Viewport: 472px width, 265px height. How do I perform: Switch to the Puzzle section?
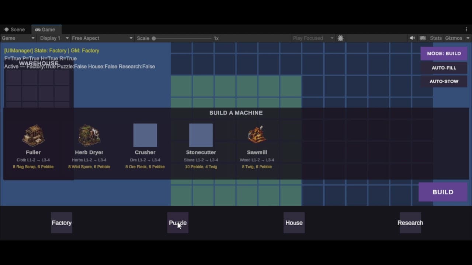(178, 223)
